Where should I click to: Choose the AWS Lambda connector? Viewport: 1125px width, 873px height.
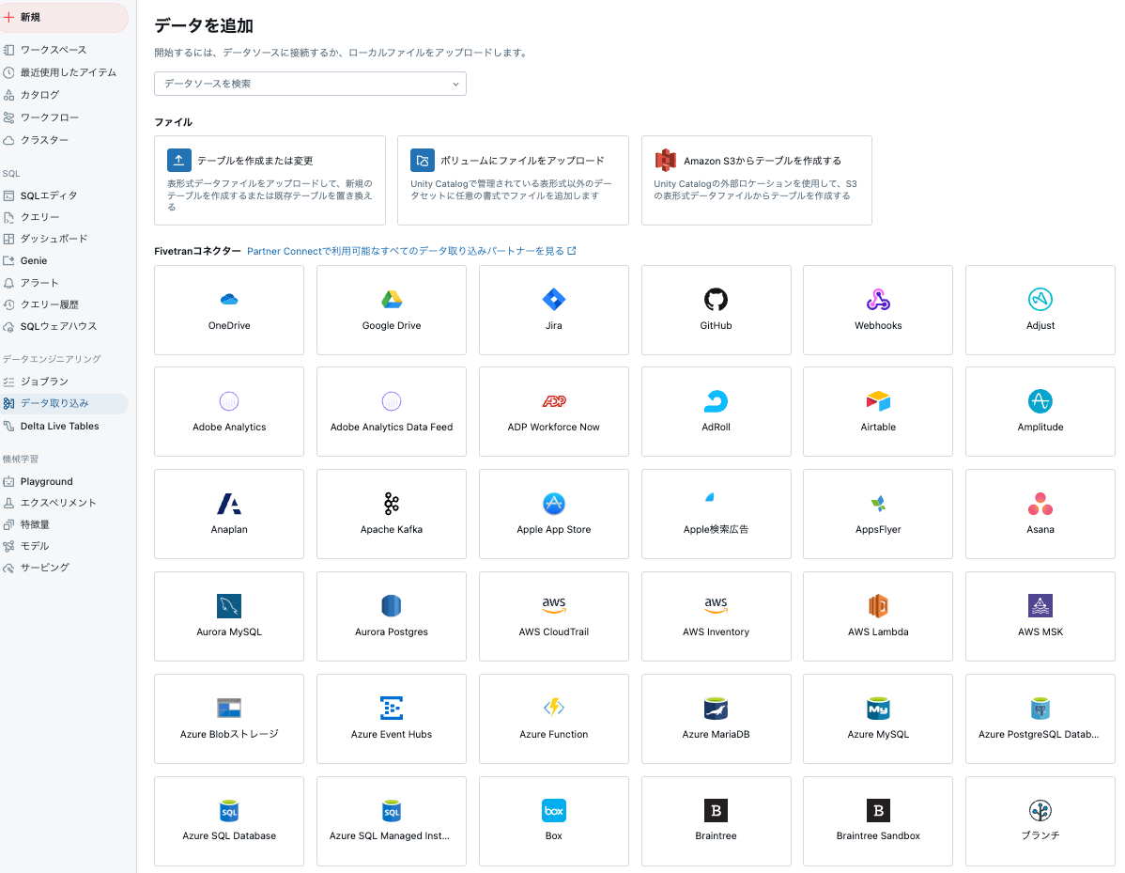point(878,616)
